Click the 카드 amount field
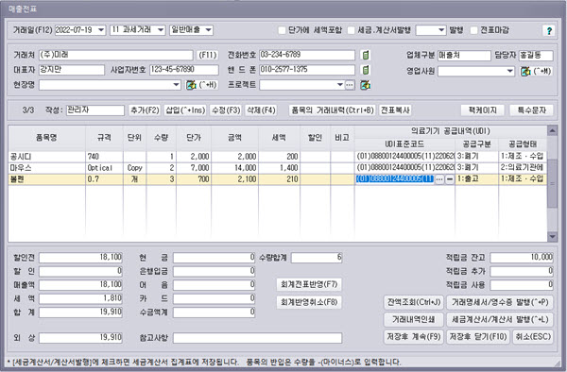This screenshot has width=567, height=372. point(215,298)
